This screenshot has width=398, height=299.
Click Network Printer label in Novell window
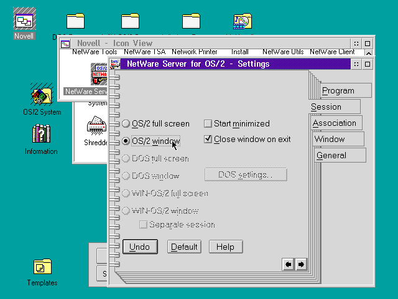pyautogui.click(x=195, y=52)
